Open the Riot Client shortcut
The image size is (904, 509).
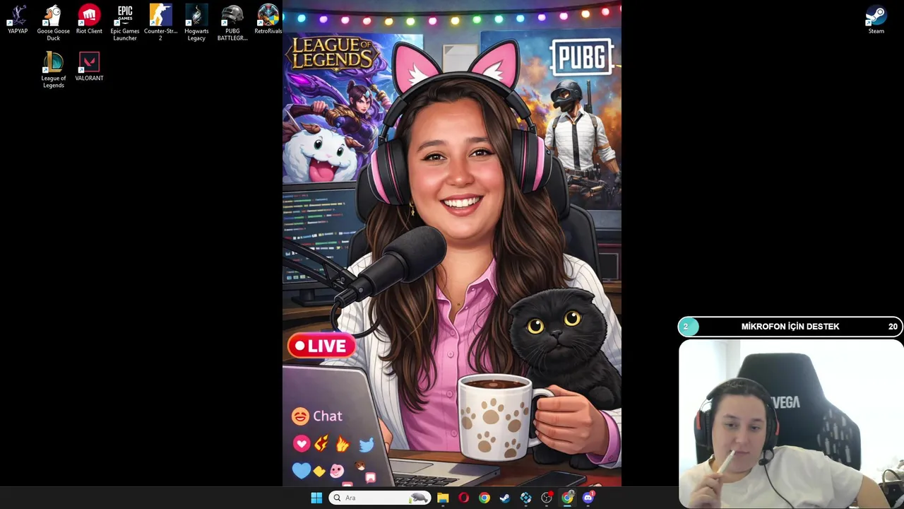[89, 20]
